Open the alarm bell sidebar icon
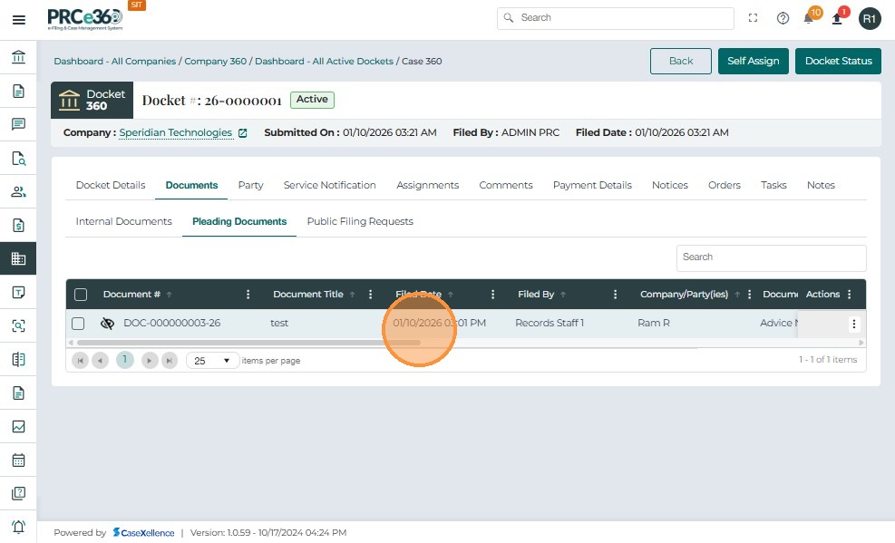 [18, 527]
